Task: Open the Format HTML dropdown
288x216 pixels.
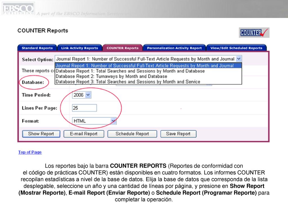Action: pyautogui.click(x=94, y=121)
